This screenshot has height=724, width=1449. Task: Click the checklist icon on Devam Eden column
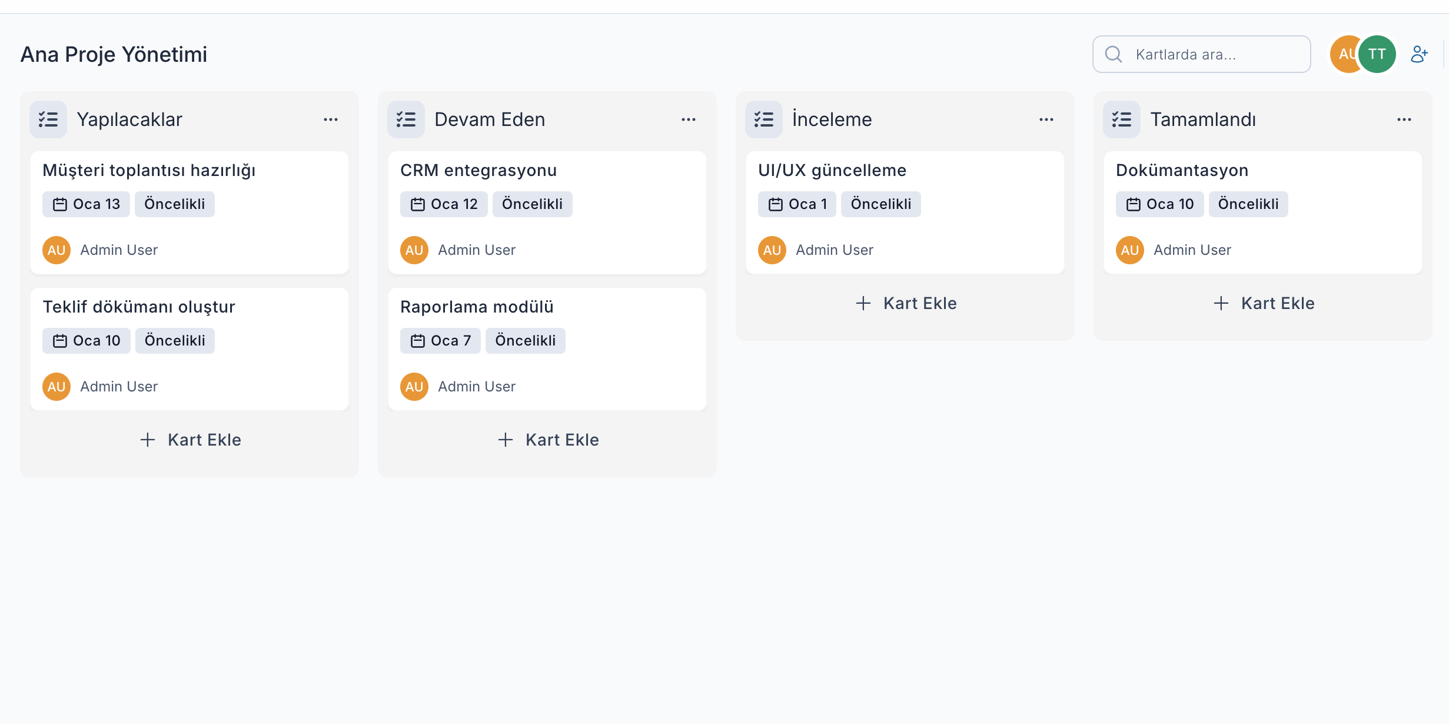tap(406, 119)
